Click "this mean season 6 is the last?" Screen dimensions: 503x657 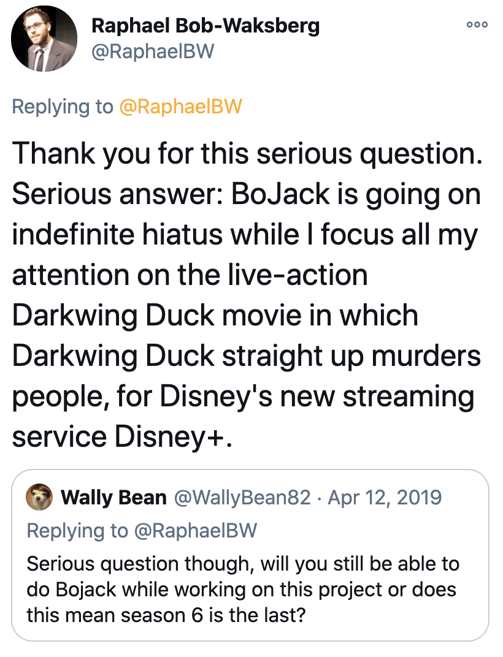(x=166, y=615)
